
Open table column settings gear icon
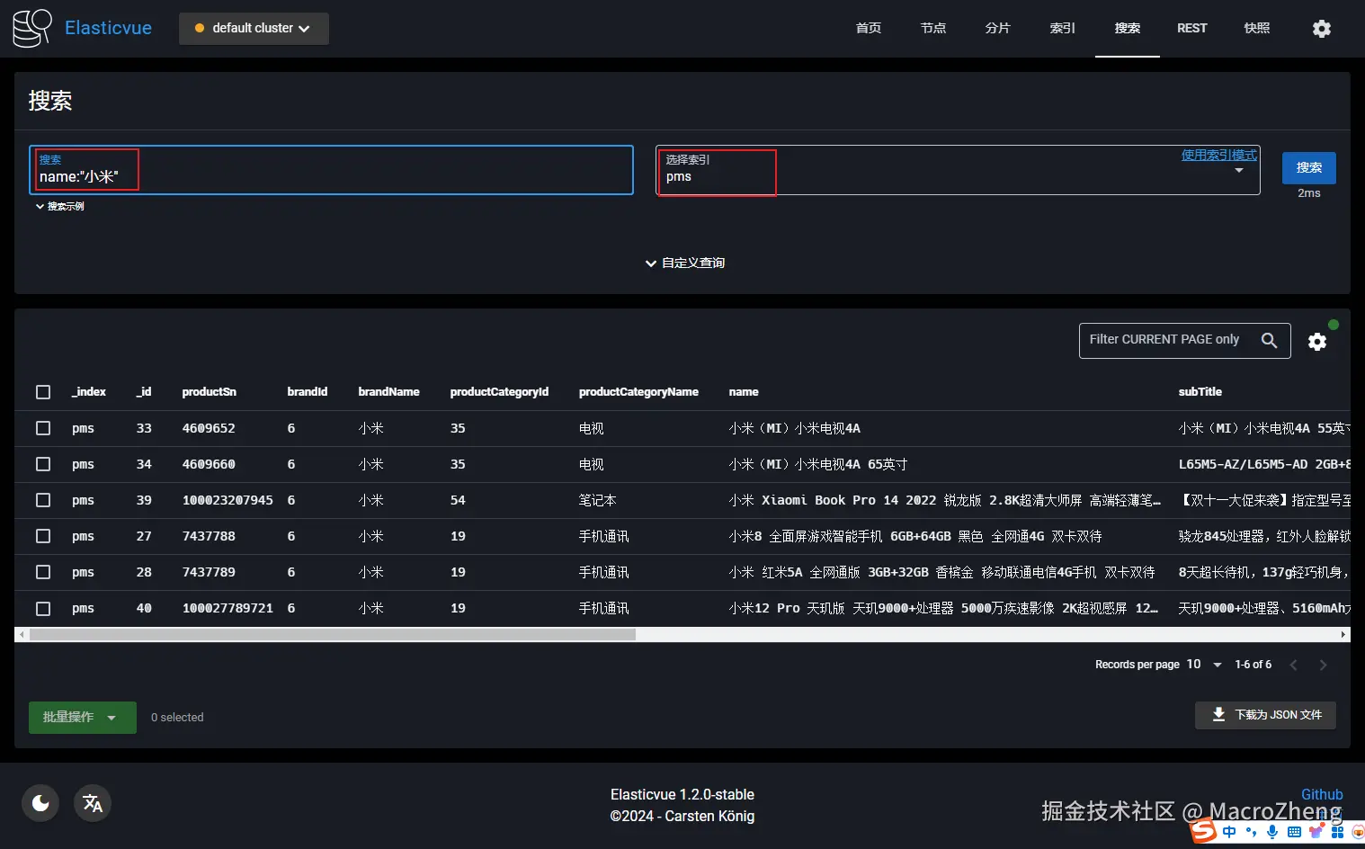[1317, 342]
